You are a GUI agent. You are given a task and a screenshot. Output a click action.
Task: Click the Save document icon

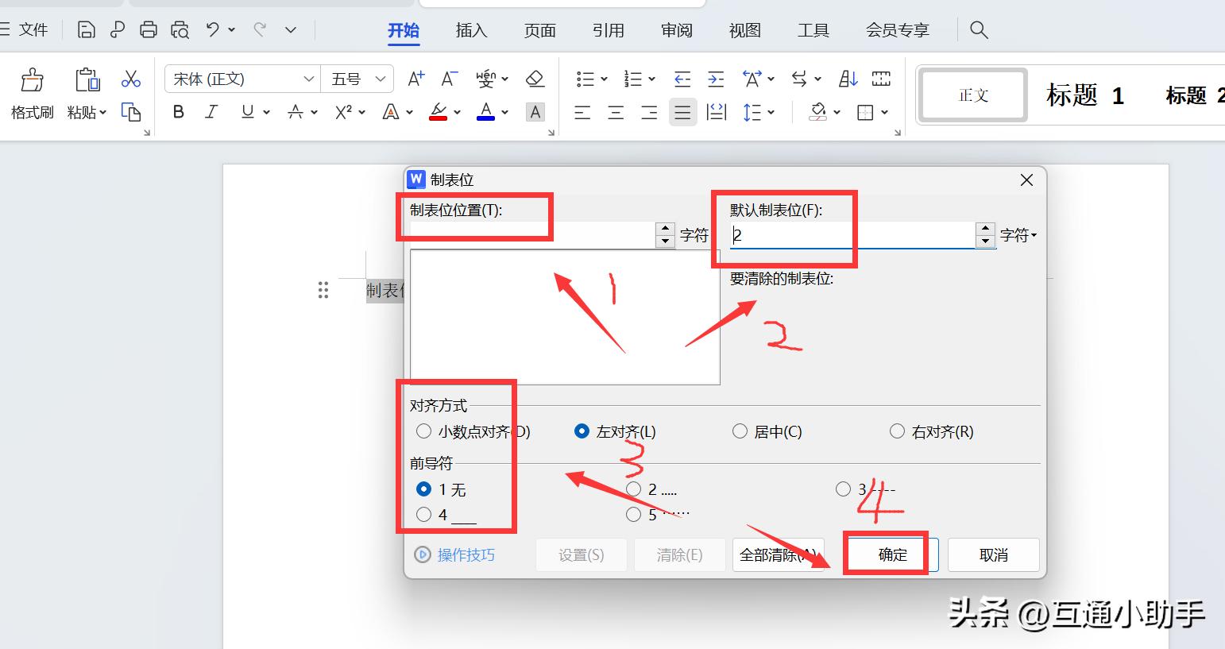86,30
